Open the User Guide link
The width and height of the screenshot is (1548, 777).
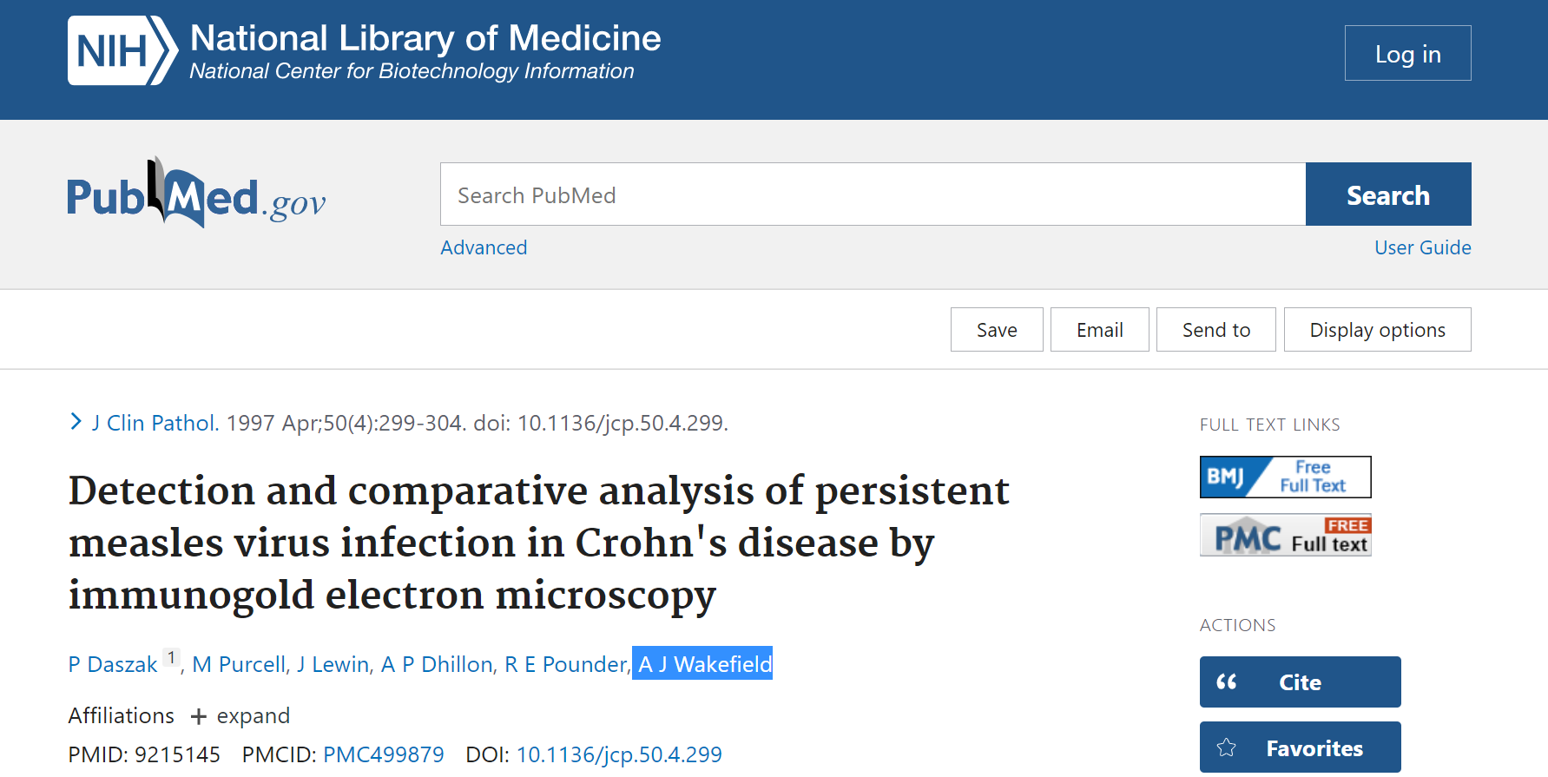(x=1422, y=248)
